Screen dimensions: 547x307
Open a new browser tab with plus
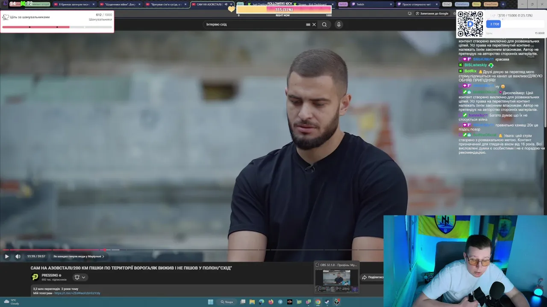click(503, 4)
